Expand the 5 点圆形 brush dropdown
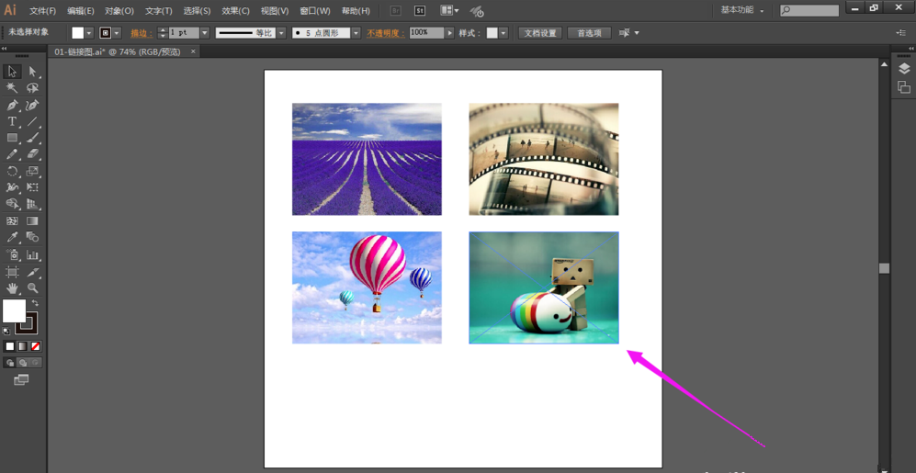 [x=356, y=33]
